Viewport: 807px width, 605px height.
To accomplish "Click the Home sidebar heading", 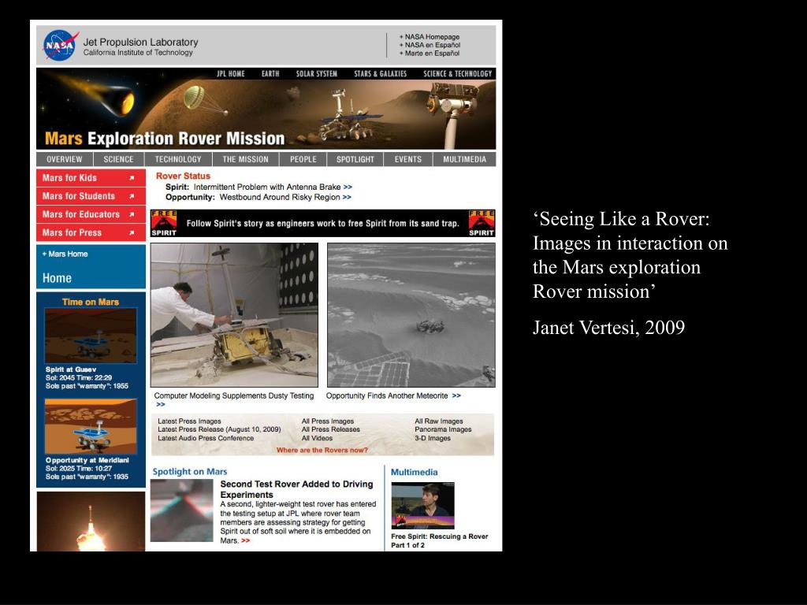I will [57, 278].
